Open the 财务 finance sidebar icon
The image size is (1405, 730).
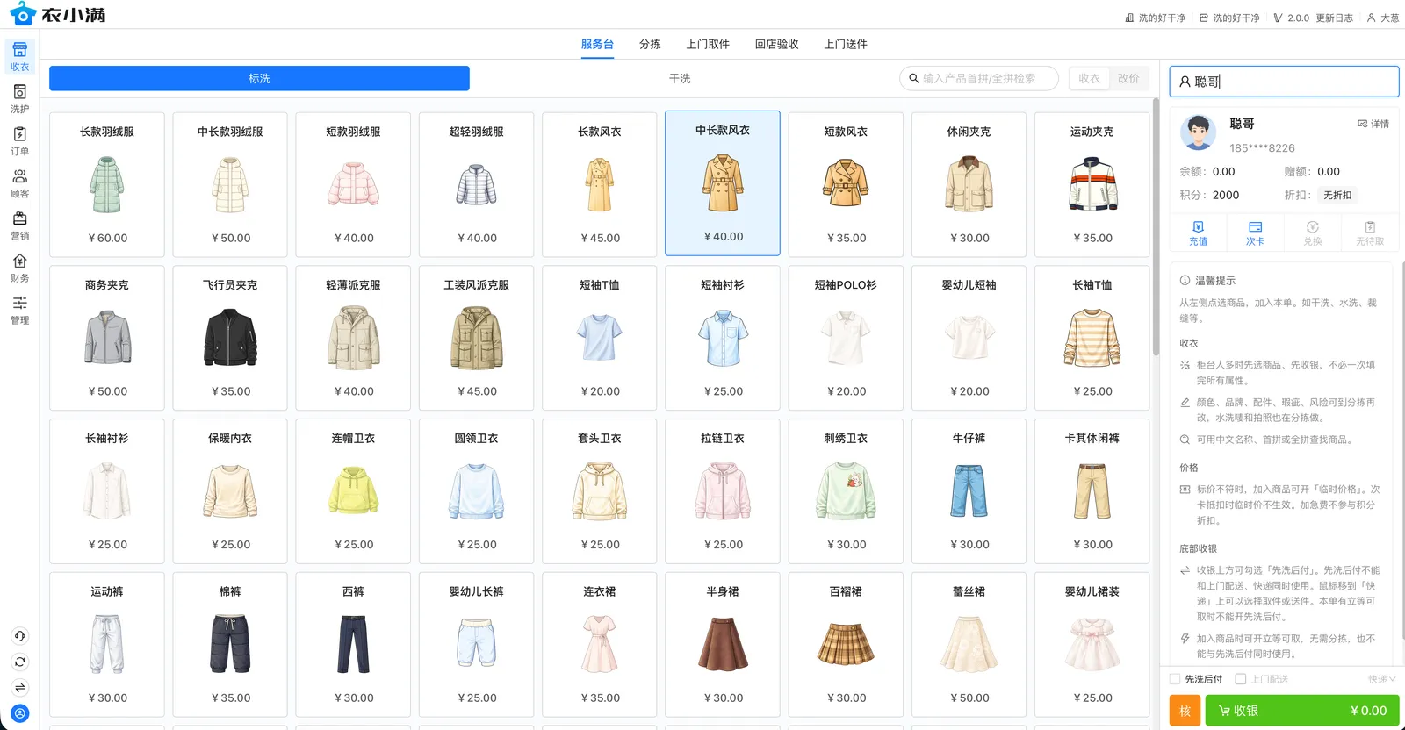click(x=19, y=267)
